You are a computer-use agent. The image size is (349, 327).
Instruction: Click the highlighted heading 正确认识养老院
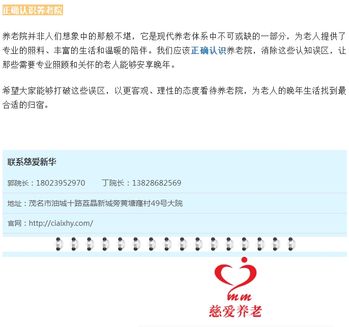point(33,11)
